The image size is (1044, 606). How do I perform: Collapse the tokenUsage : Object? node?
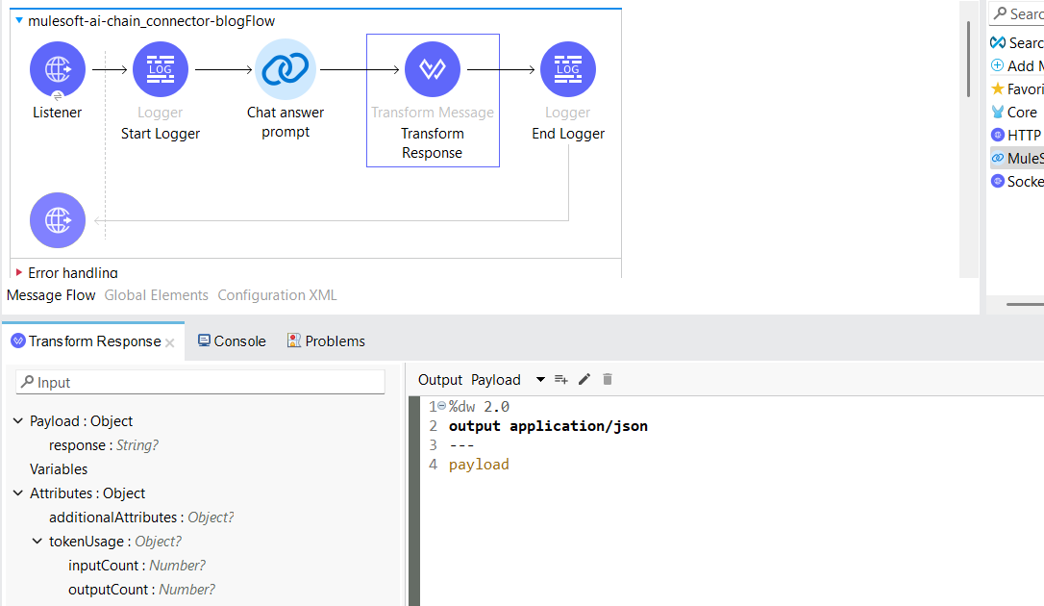point(37,542)
